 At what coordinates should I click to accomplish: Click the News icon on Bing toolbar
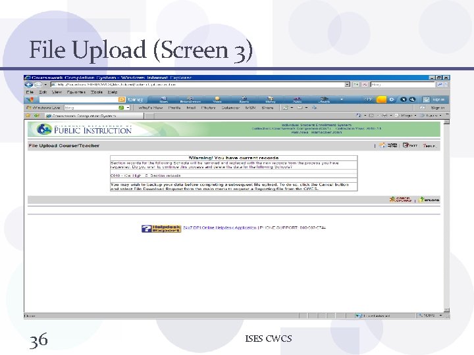click(x=163, y=100)
